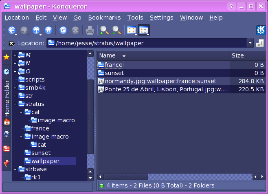Image resolution: width=268 pixels, height=194 pixels.
Task: Open the View menu
Action: 60,18
